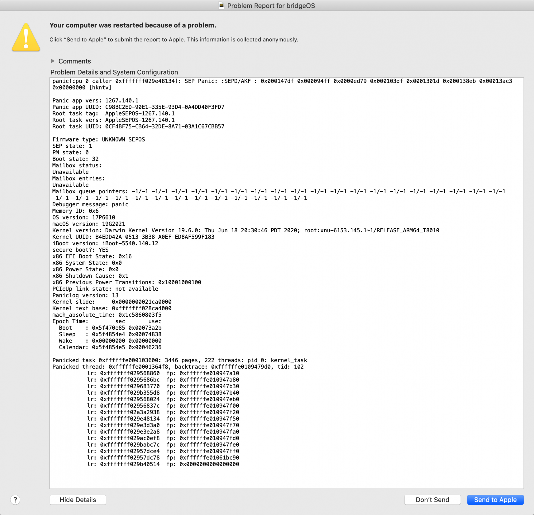Click the 'Epoch Time:' header line
Screen dimensions: 534x515
107,321
